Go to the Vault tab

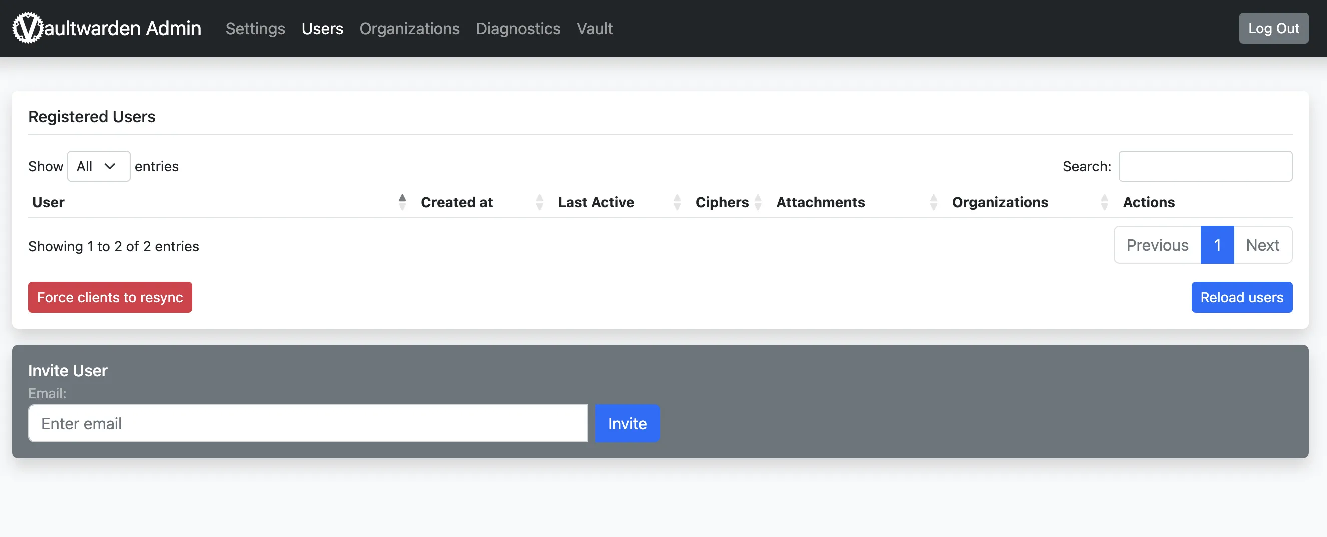point(595,29)
